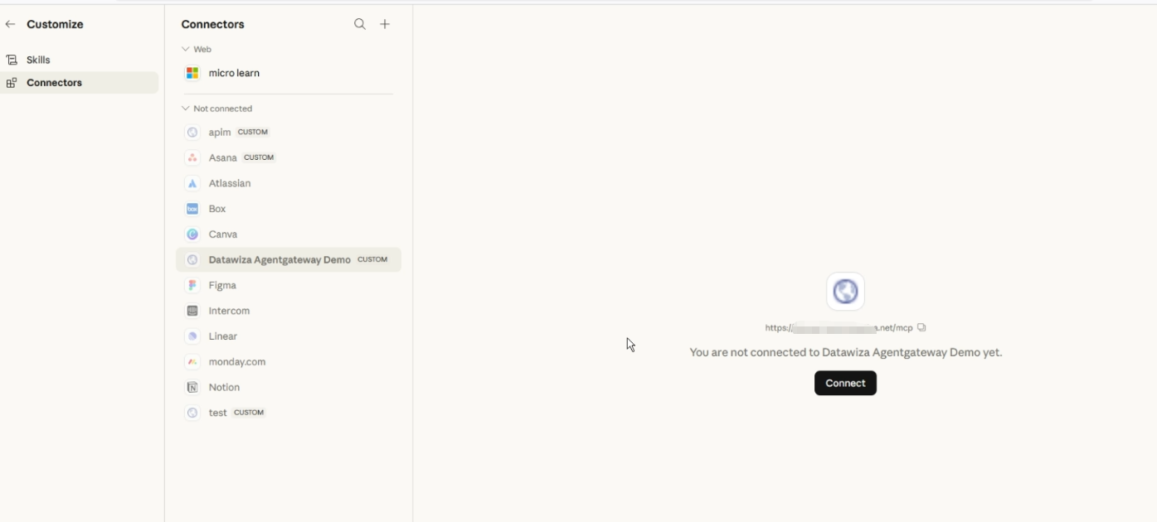Select the Box connector name
This screenshot has width=1157, height=522.
click(x=217, y=209)
